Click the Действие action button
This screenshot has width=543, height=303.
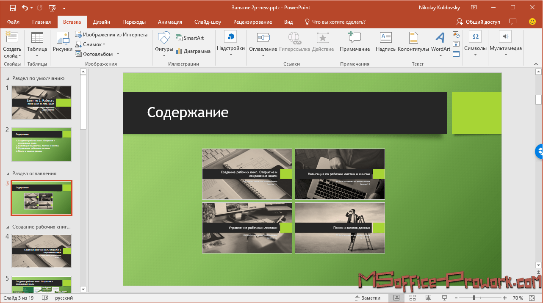click(x=323, y=41)
